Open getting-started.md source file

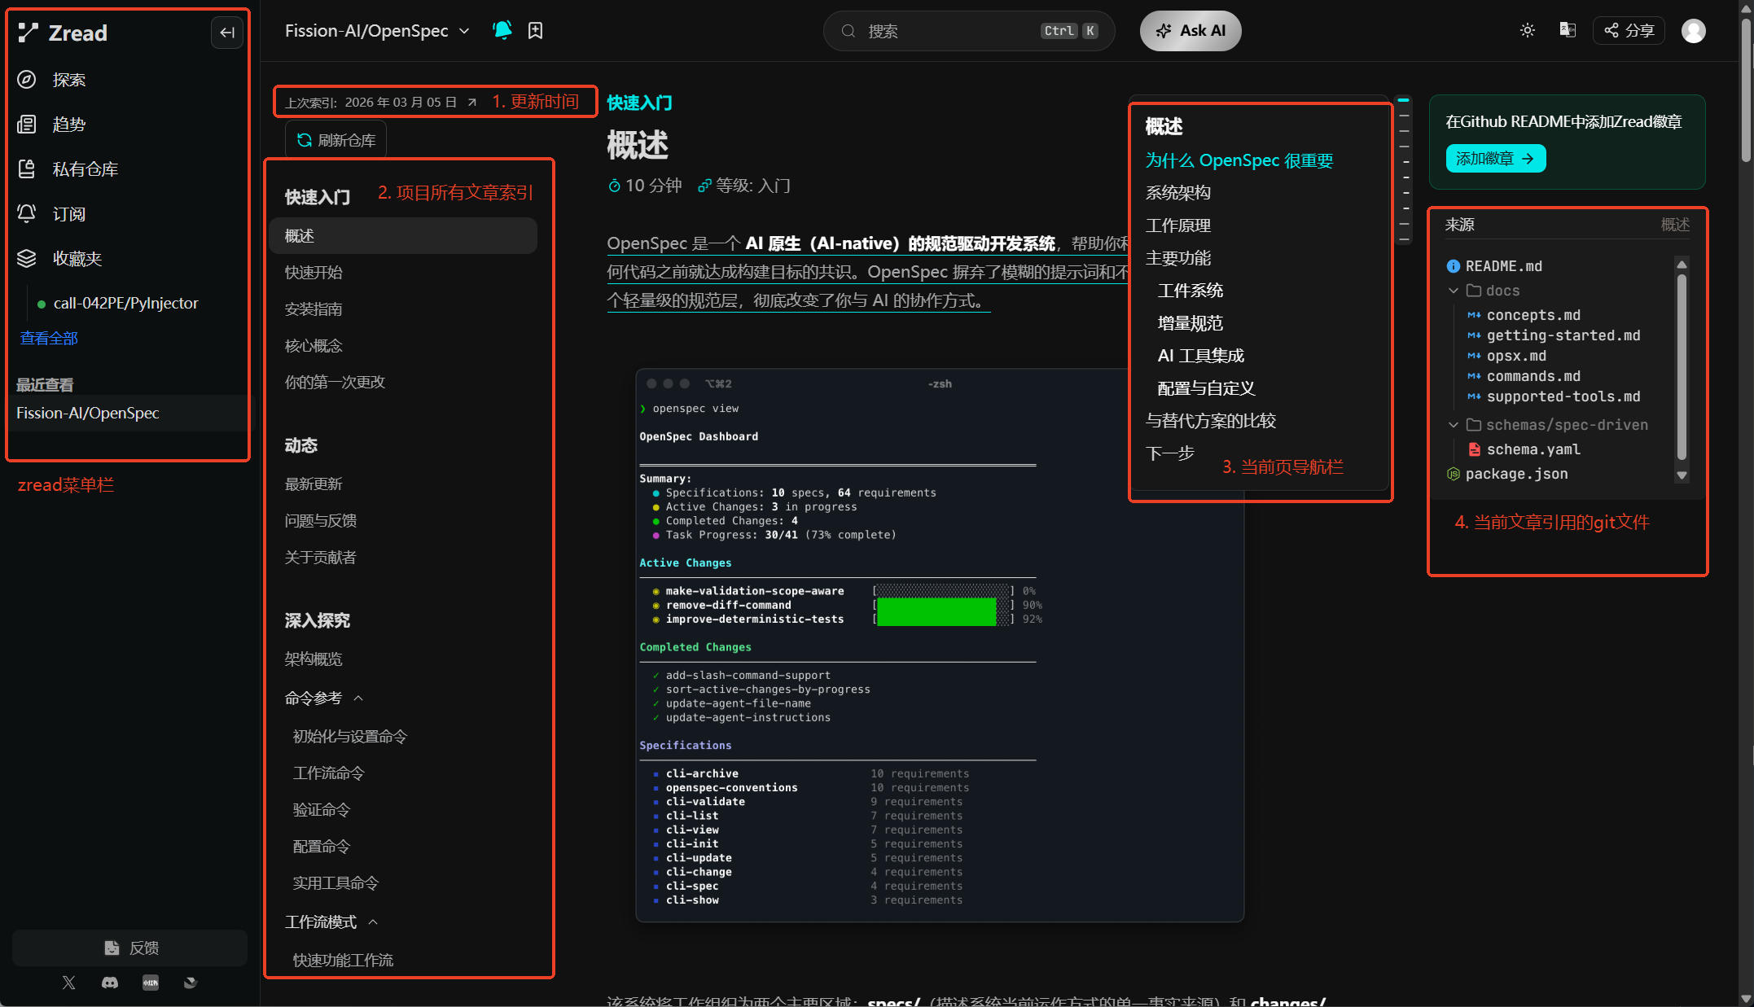tap(1563, 335)
